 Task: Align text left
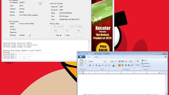120,65
